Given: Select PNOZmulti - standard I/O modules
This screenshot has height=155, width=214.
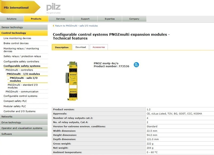Looking at the screenshot, I should tap(23, 86).
